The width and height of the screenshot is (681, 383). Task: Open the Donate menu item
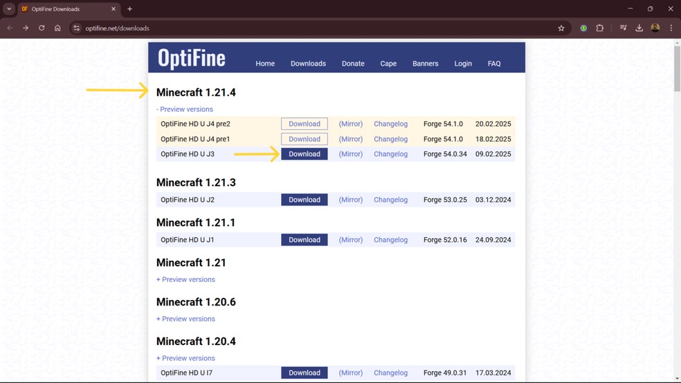353,64
